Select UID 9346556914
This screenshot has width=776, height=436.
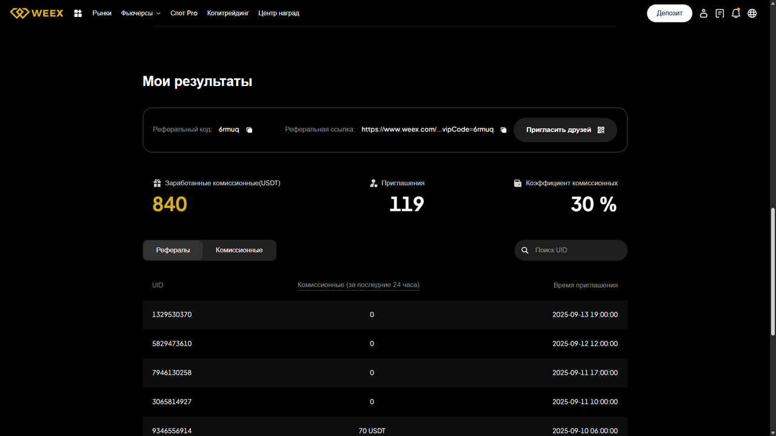(x=172, y=431)
